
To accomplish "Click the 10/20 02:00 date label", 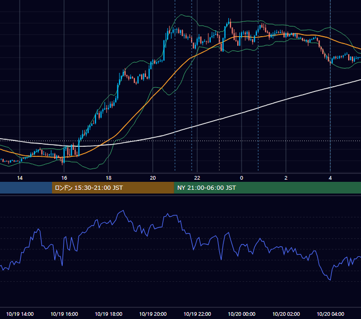I will point(286,314).
